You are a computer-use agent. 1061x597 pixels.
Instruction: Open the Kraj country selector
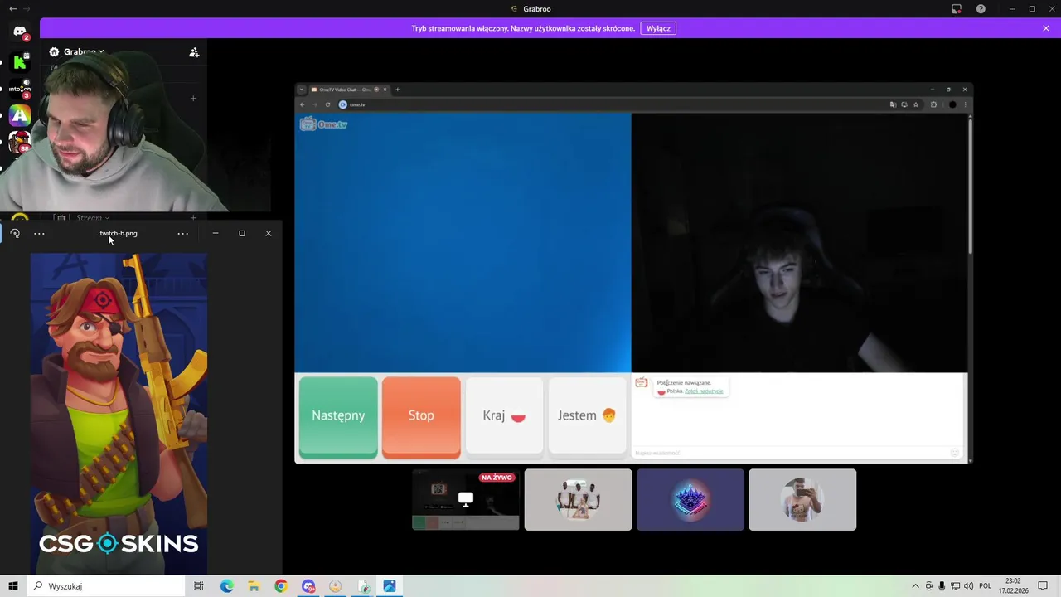point(504,415)
